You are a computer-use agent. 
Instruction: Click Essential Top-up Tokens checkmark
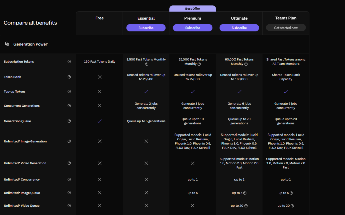(x=146, y=92)
